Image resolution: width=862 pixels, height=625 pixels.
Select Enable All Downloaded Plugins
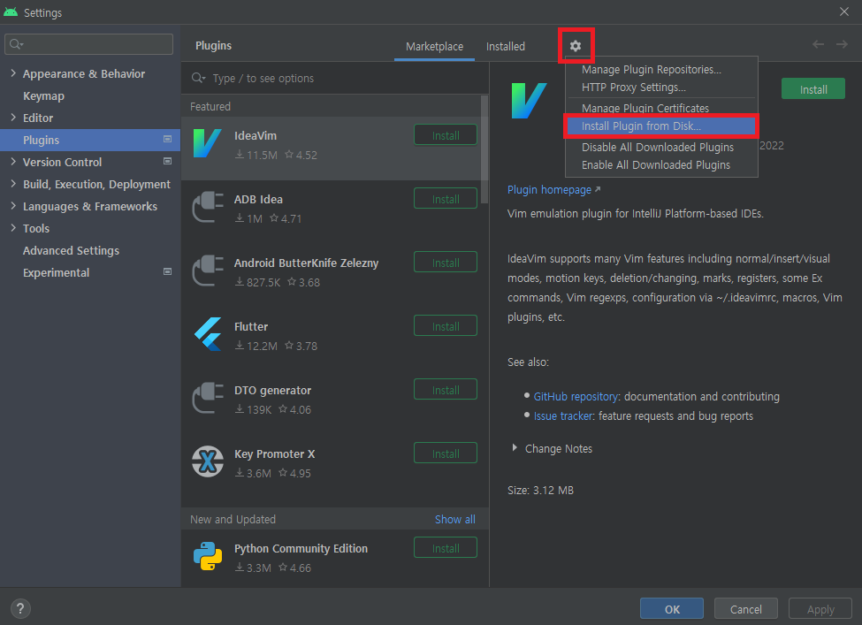[x=661, y=165]
